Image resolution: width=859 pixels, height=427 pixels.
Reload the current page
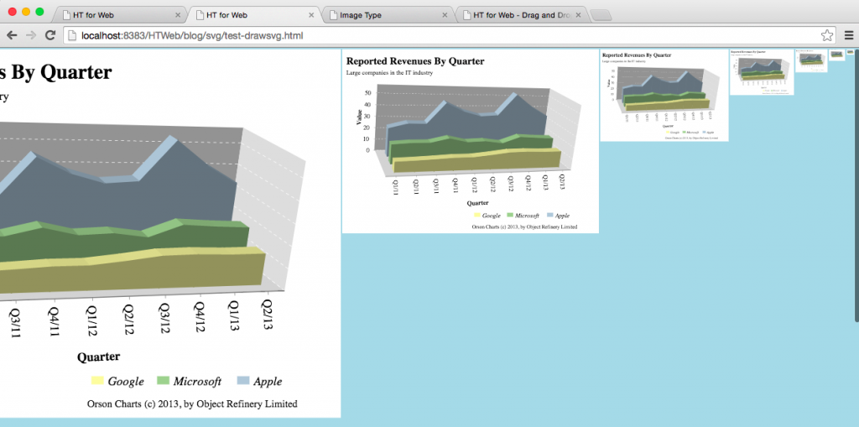50,35
